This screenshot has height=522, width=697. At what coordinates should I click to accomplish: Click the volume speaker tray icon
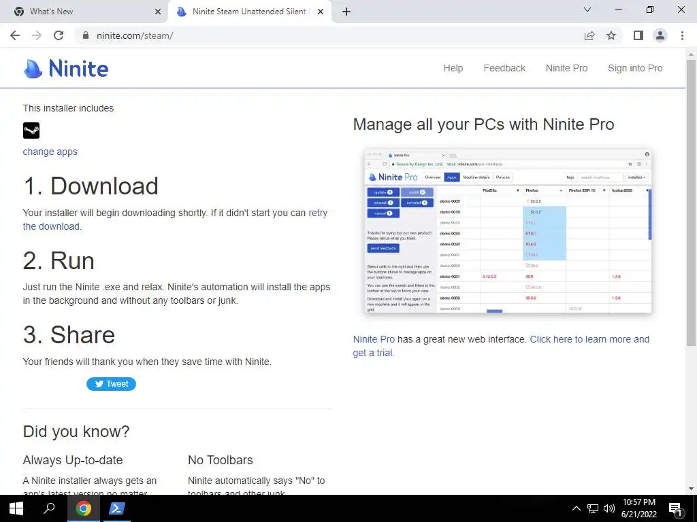click(x=609, y=508)
